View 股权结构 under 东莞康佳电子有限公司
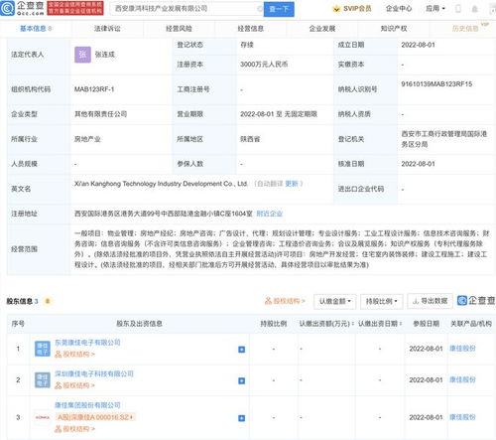Viewport: 496px width, 440px height. [74, 355]
